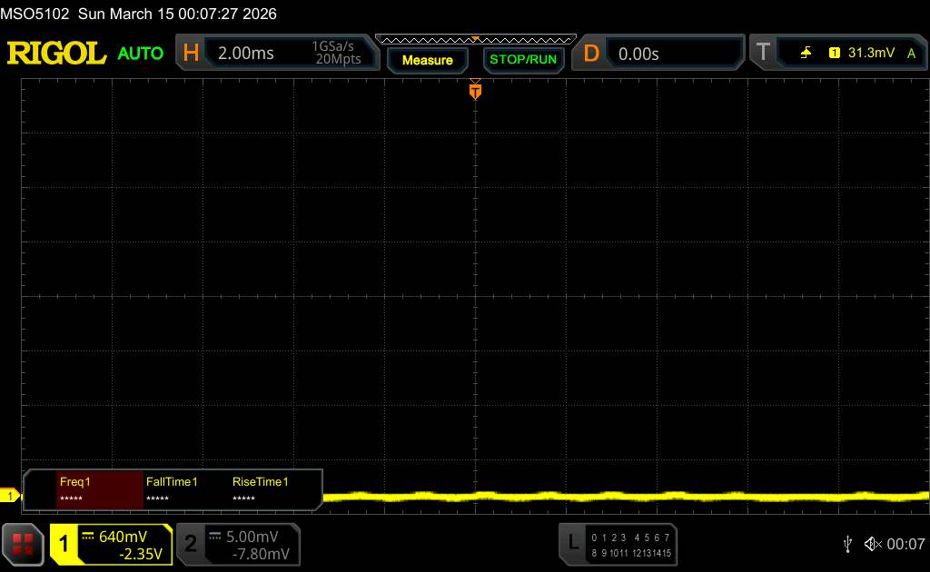Screen dimensions: 930x572
Task: Enable channel 2 with 5.00mV scale
Action: (238, 544)
